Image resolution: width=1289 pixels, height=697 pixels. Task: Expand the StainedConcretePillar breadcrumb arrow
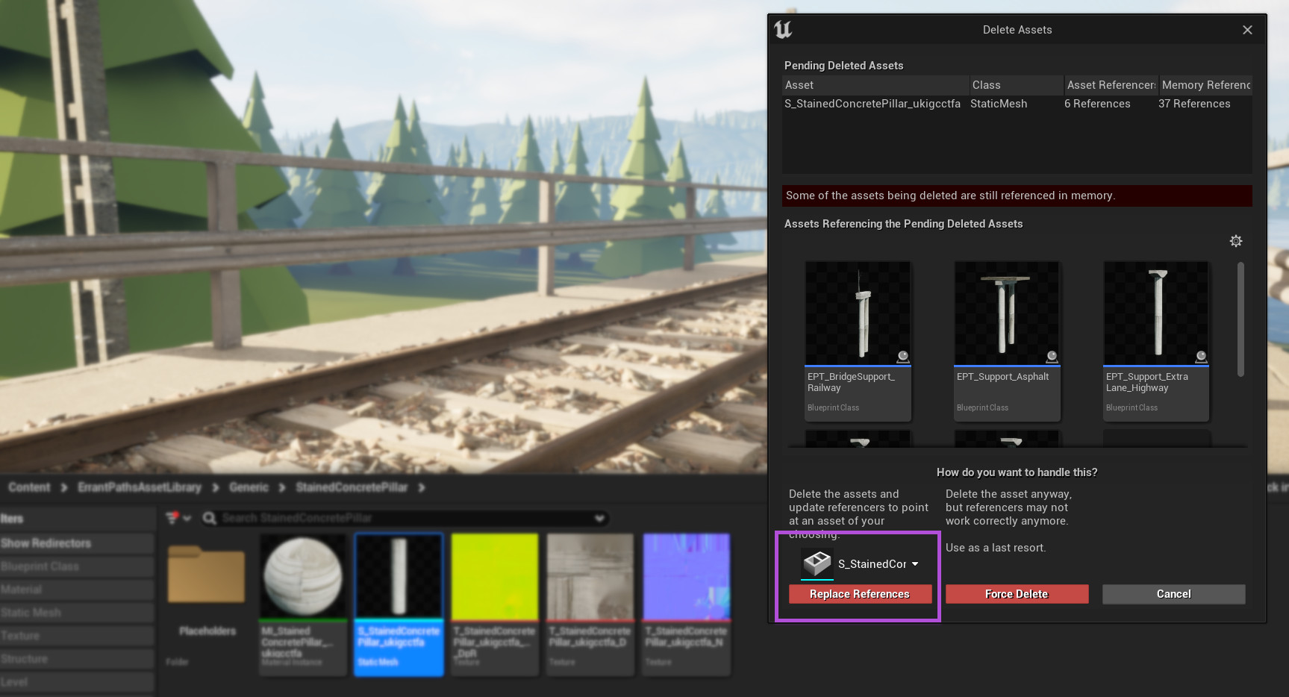[x=422, y=487]
